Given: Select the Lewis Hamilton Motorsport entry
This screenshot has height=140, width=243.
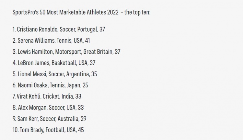Looking at the screenshot, I should click(x=66, y=52).
